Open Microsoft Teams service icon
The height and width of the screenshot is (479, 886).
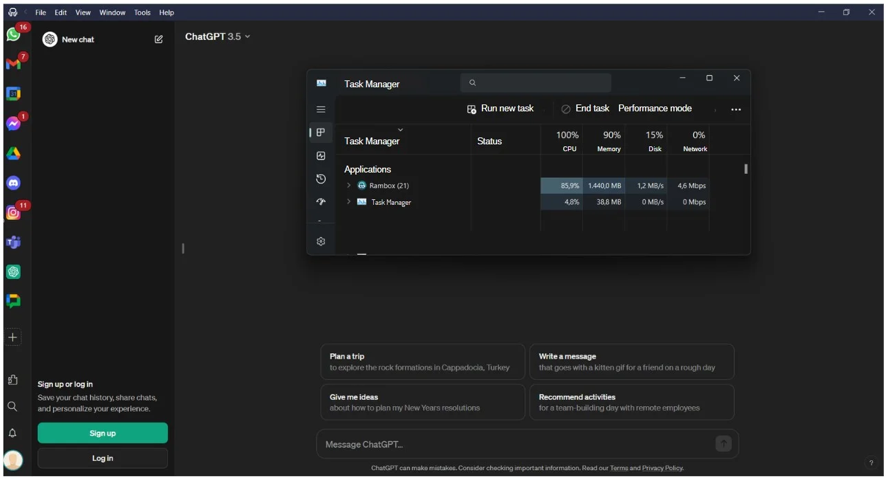pos(13,242)
